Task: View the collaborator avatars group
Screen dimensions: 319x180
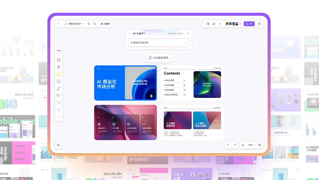Action: (233, 24)
